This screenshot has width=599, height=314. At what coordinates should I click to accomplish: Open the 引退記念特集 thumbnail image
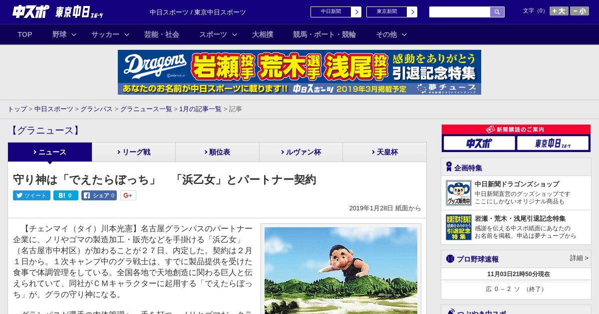point(459,227)
